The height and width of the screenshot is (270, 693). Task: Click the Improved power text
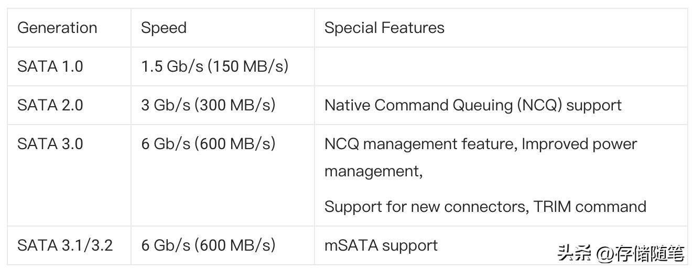[x=579, y=144]
